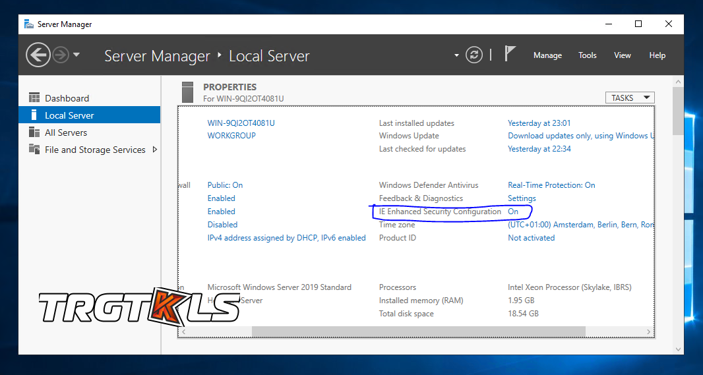Viewport: 703px width, 375px height.
Task: Select Local Server in the sidebar
Action: (69, 115)
